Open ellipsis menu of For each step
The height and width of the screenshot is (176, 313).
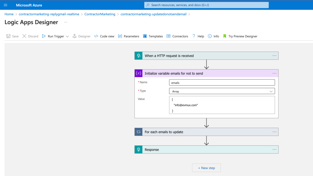click(274, 132)
